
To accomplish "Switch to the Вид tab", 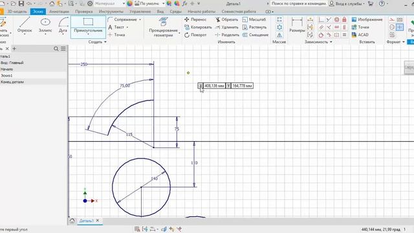I will pos(160,12).
